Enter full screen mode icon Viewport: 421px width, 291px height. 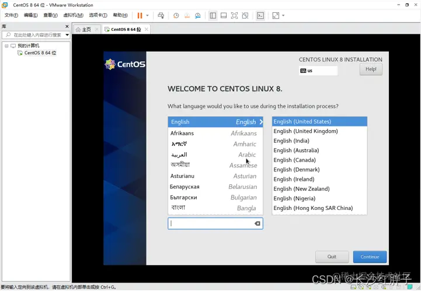coord(234,16)
